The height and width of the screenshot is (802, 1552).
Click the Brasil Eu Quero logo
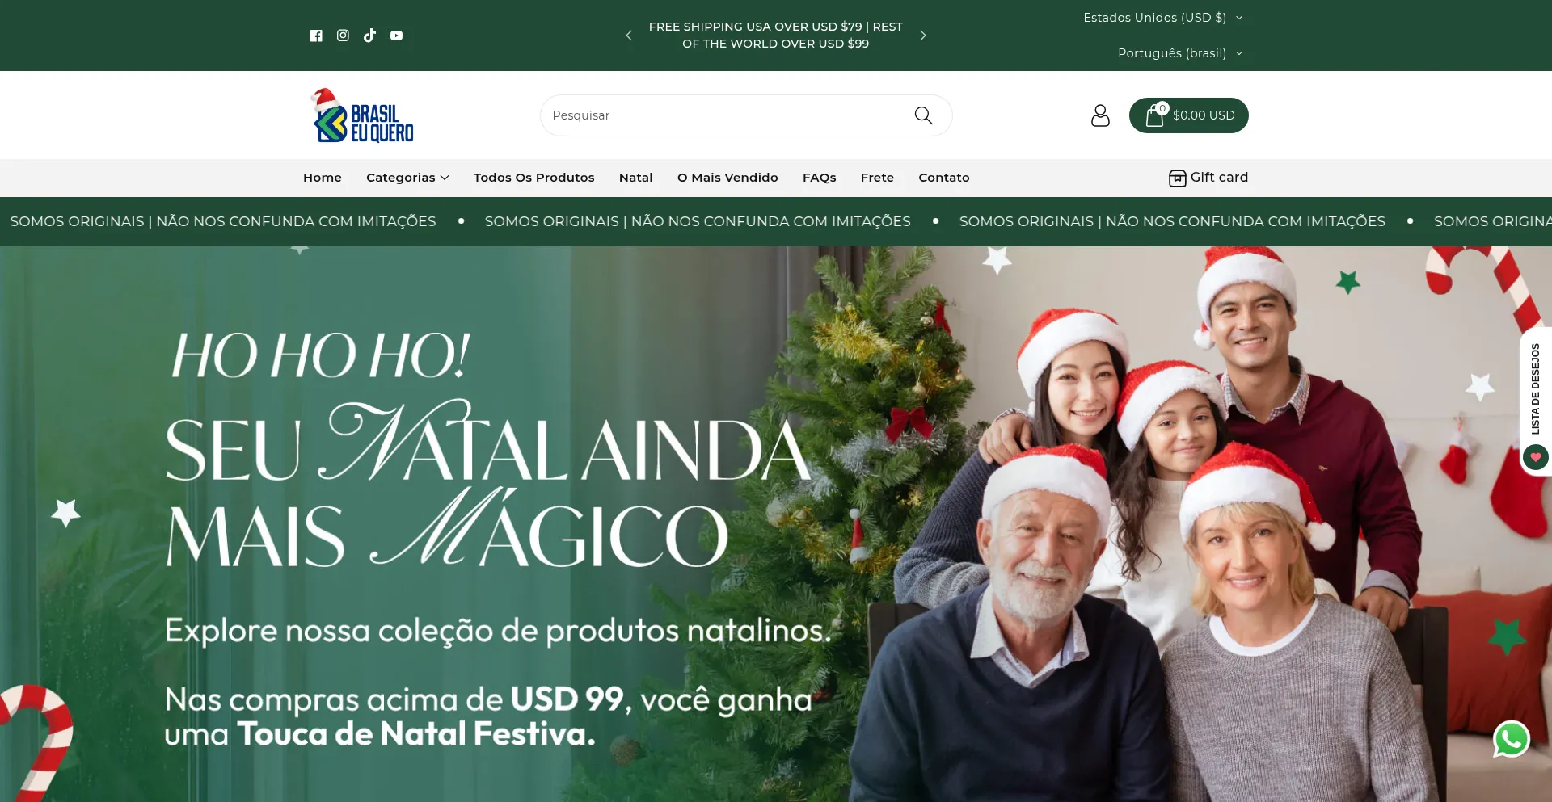pyautogui.click(x=362, y=115)
